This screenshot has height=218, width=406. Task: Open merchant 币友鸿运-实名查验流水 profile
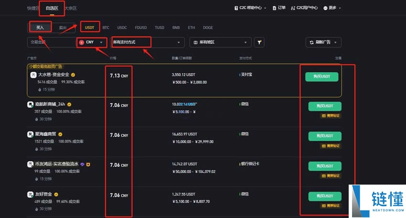point(57,164)
